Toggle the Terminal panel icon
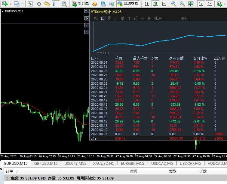Viewport: 227px width, 184px height. click(56, 4)
